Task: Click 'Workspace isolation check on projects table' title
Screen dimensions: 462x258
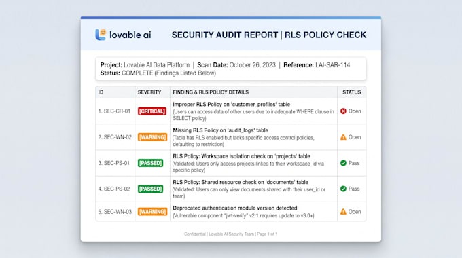Action: tap(241, 156)
